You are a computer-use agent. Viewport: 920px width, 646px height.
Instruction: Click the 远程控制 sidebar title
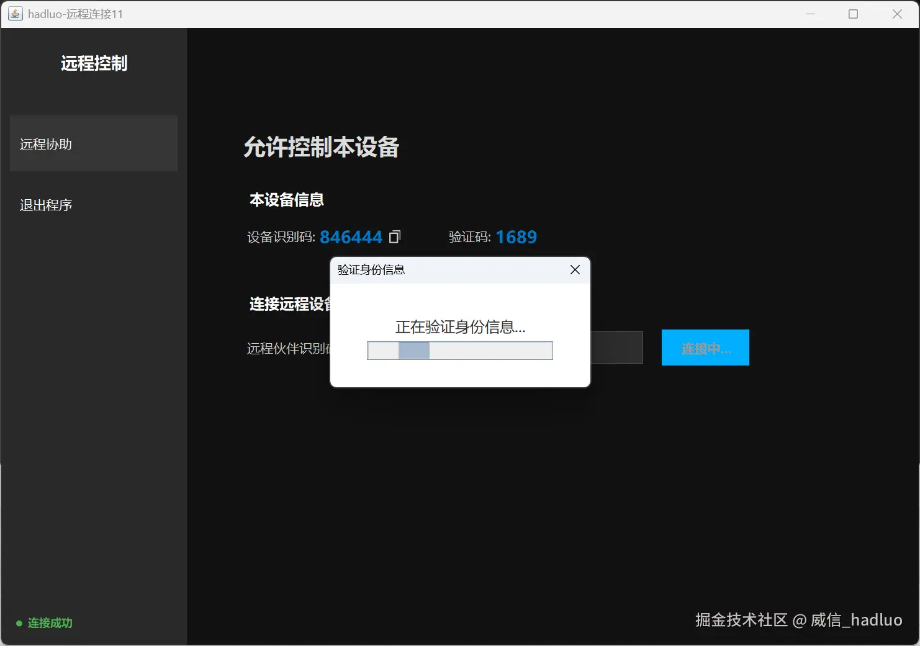click(x=94, y=63)
